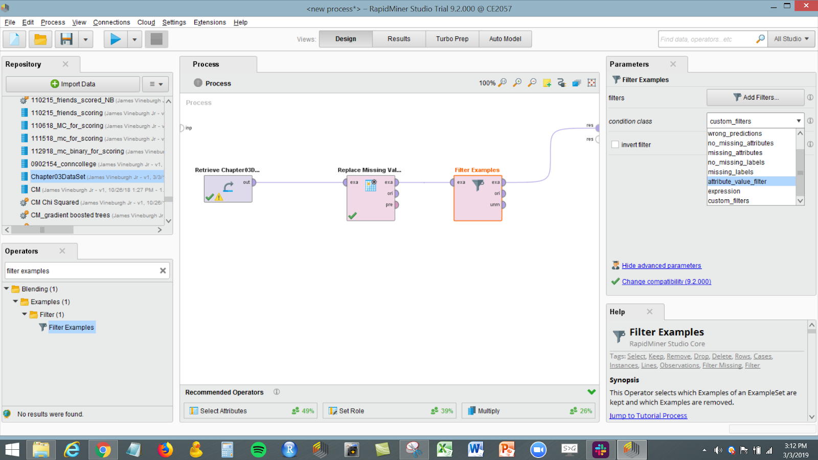Viewport: 818px width, 460px height.
Task: Open the info icon beside the filters parameter
Action: coord(810,97)
